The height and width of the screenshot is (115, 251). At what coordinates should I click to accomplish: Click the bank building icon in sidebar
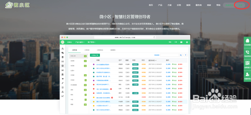(x=62, y=74)
